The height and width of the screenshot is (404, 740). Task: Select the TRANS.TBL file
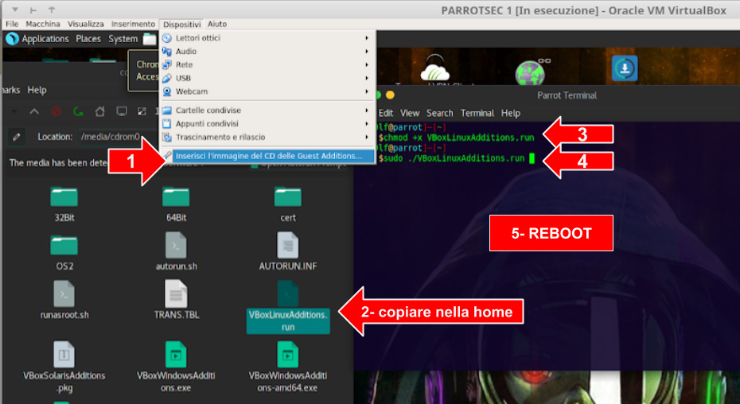coord(176,301)
